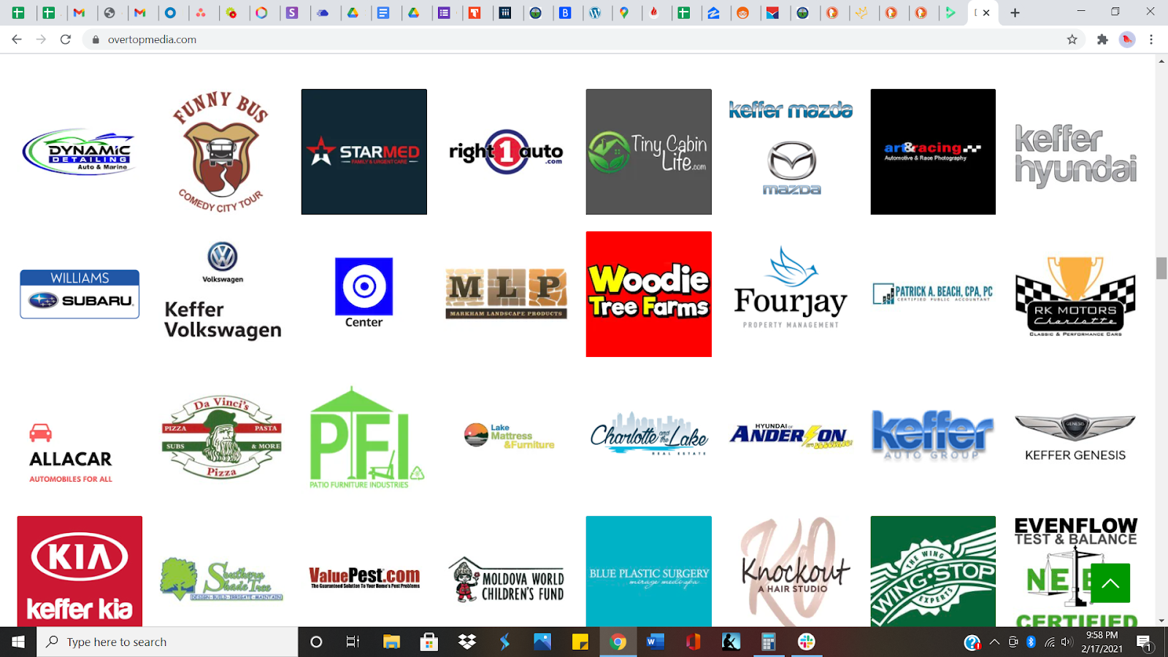This screenshot has height=657, width=1168.
Task: Click the green scroll-to-top arrow button
Action: click(1110, 583)
